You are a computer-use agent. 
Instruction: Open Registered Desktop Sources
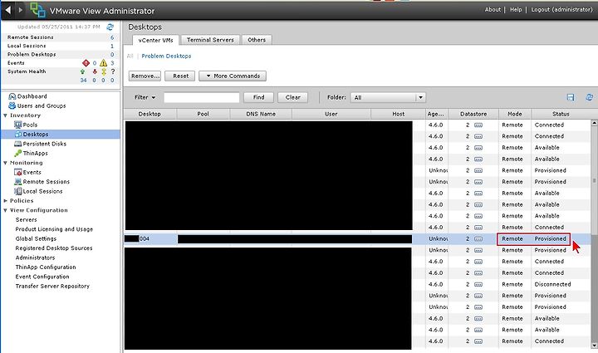pyautogui.click(x=54, y=248)
